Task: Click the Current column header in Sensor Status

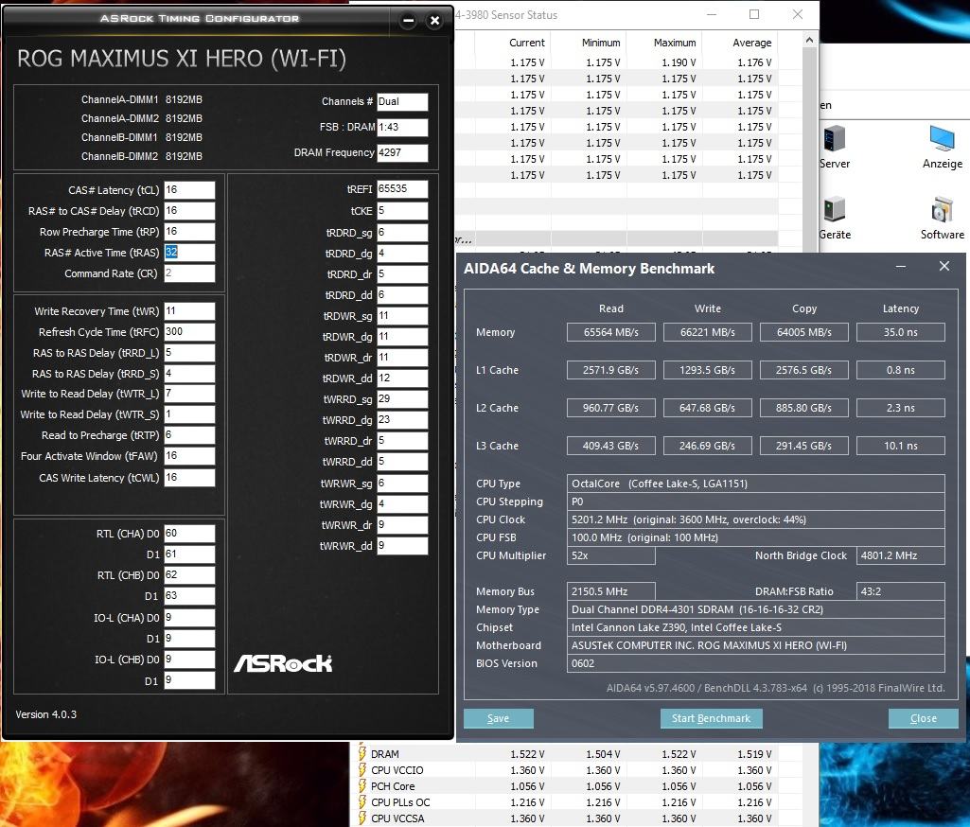Action: [x=526, y=43]
